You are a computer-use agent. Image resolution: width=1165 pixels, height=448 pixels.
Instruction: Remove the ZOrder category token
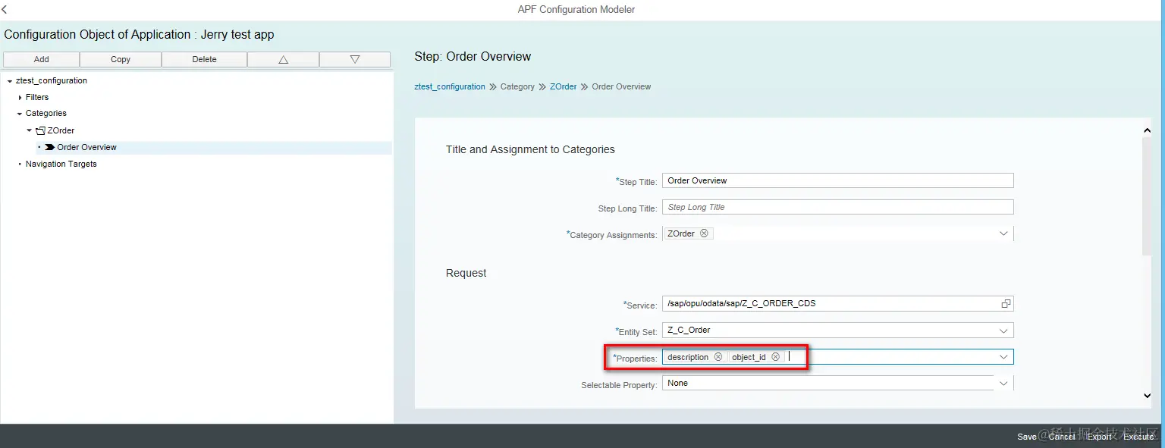pos(704,233)
